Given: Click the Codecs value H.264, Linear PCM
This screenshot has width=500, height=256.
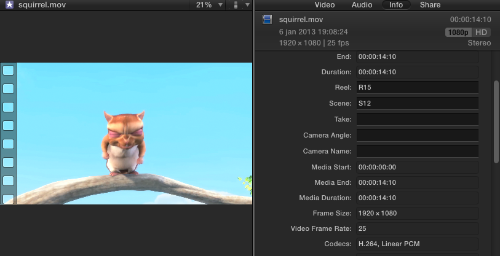Looking at the screenshot, I should [x=418, y=244].
